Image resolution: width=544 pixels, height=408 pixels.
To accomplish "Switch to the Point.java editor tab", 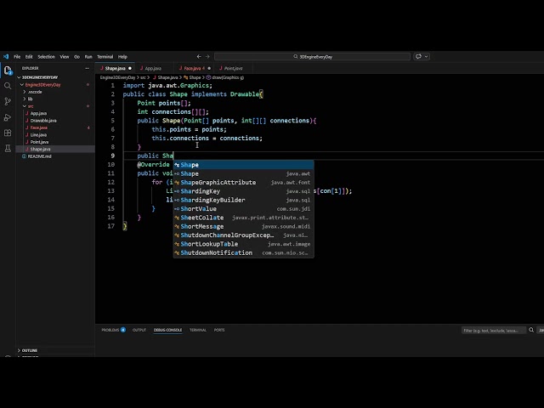I will tap(233, 68).
